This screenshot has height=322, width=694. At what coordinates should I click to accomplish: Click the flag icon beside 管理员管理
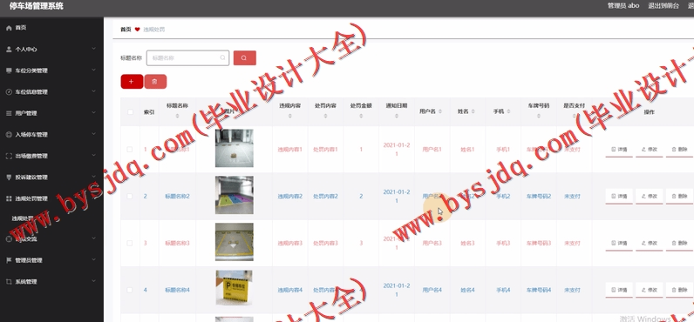point(9,260)
